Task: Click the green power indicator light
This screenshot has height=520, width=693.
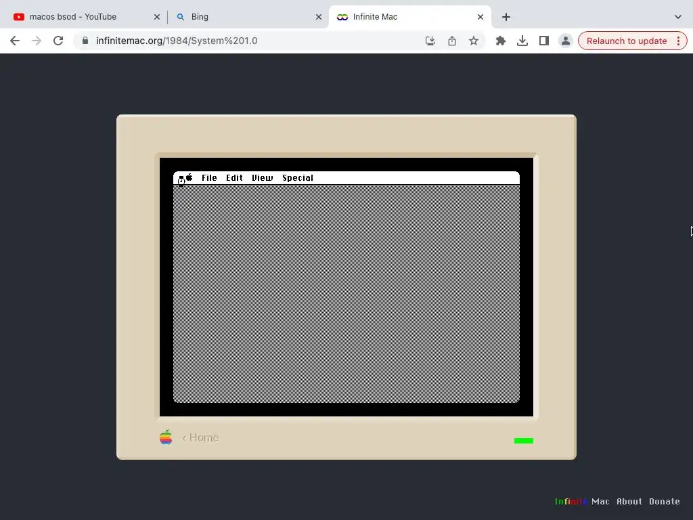Action: pos(524,440)
